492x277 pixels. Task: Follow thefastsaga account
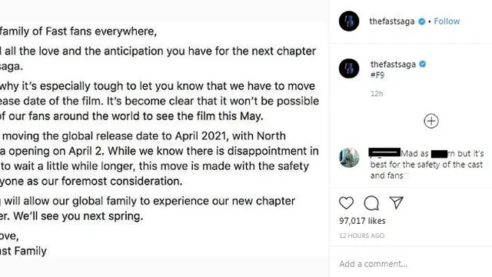[447, 22]
